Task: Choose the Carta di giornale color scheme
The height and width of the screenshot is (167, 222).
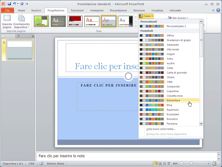Action: pyautogui.click(x=169, y=73)
